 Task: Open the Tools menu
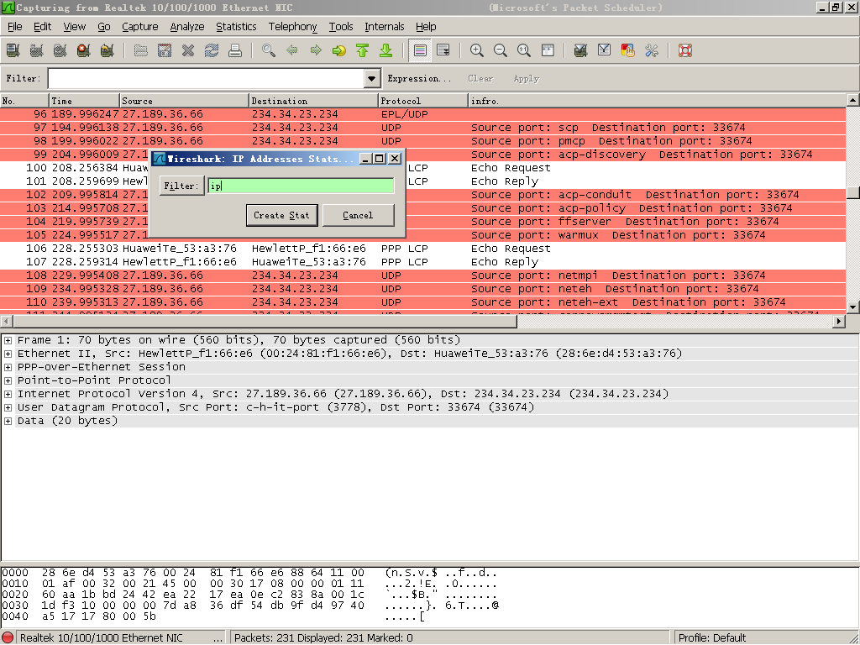(x=341, y=26)
